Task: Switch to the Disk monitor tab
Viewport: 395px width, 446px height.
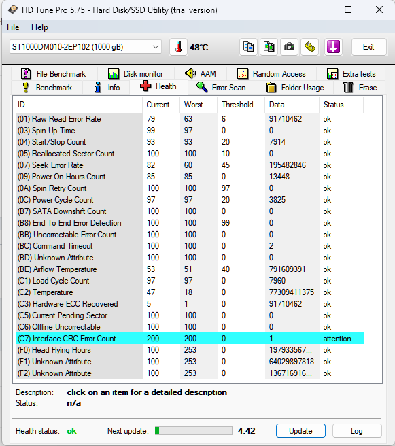Action: pos(136,74)
